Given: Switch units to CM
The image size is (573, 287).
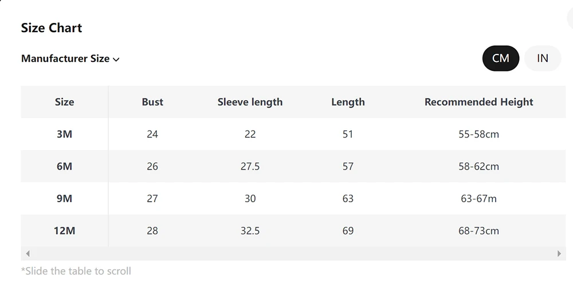Looking at the screenshot, I should (x=500, y=58).
